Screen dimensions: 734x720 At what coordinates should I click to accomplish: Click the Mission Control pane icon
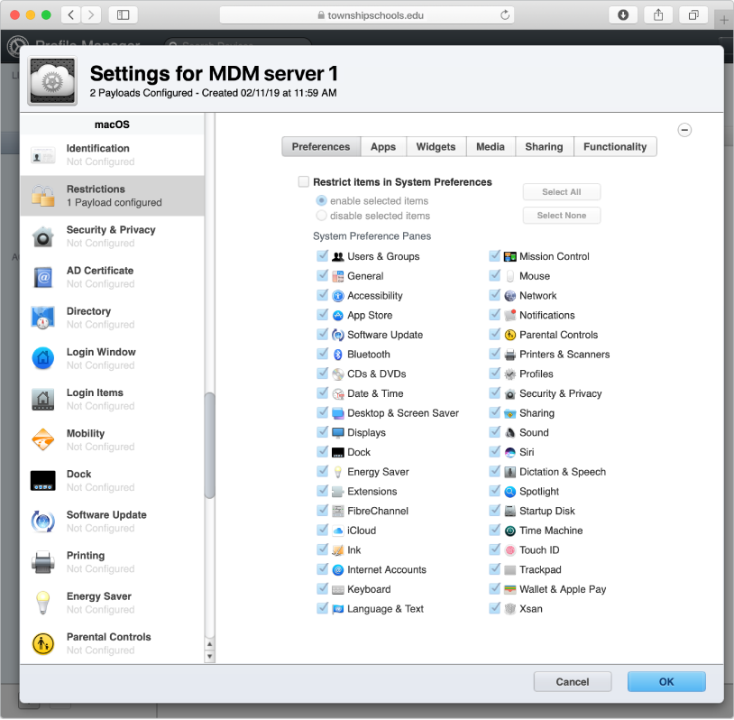pyautogui.click(x=509, y=257)
